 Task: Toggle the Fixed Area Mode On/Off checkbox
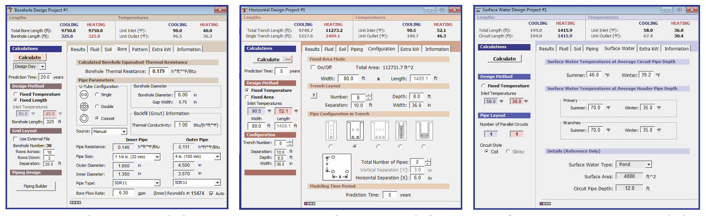314,67
